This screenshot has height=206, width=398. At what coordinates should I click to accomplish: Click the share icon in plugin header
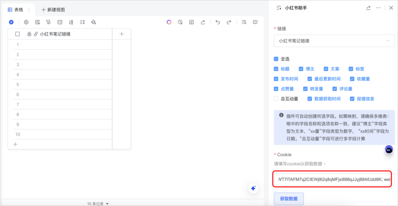click(368, 8)
